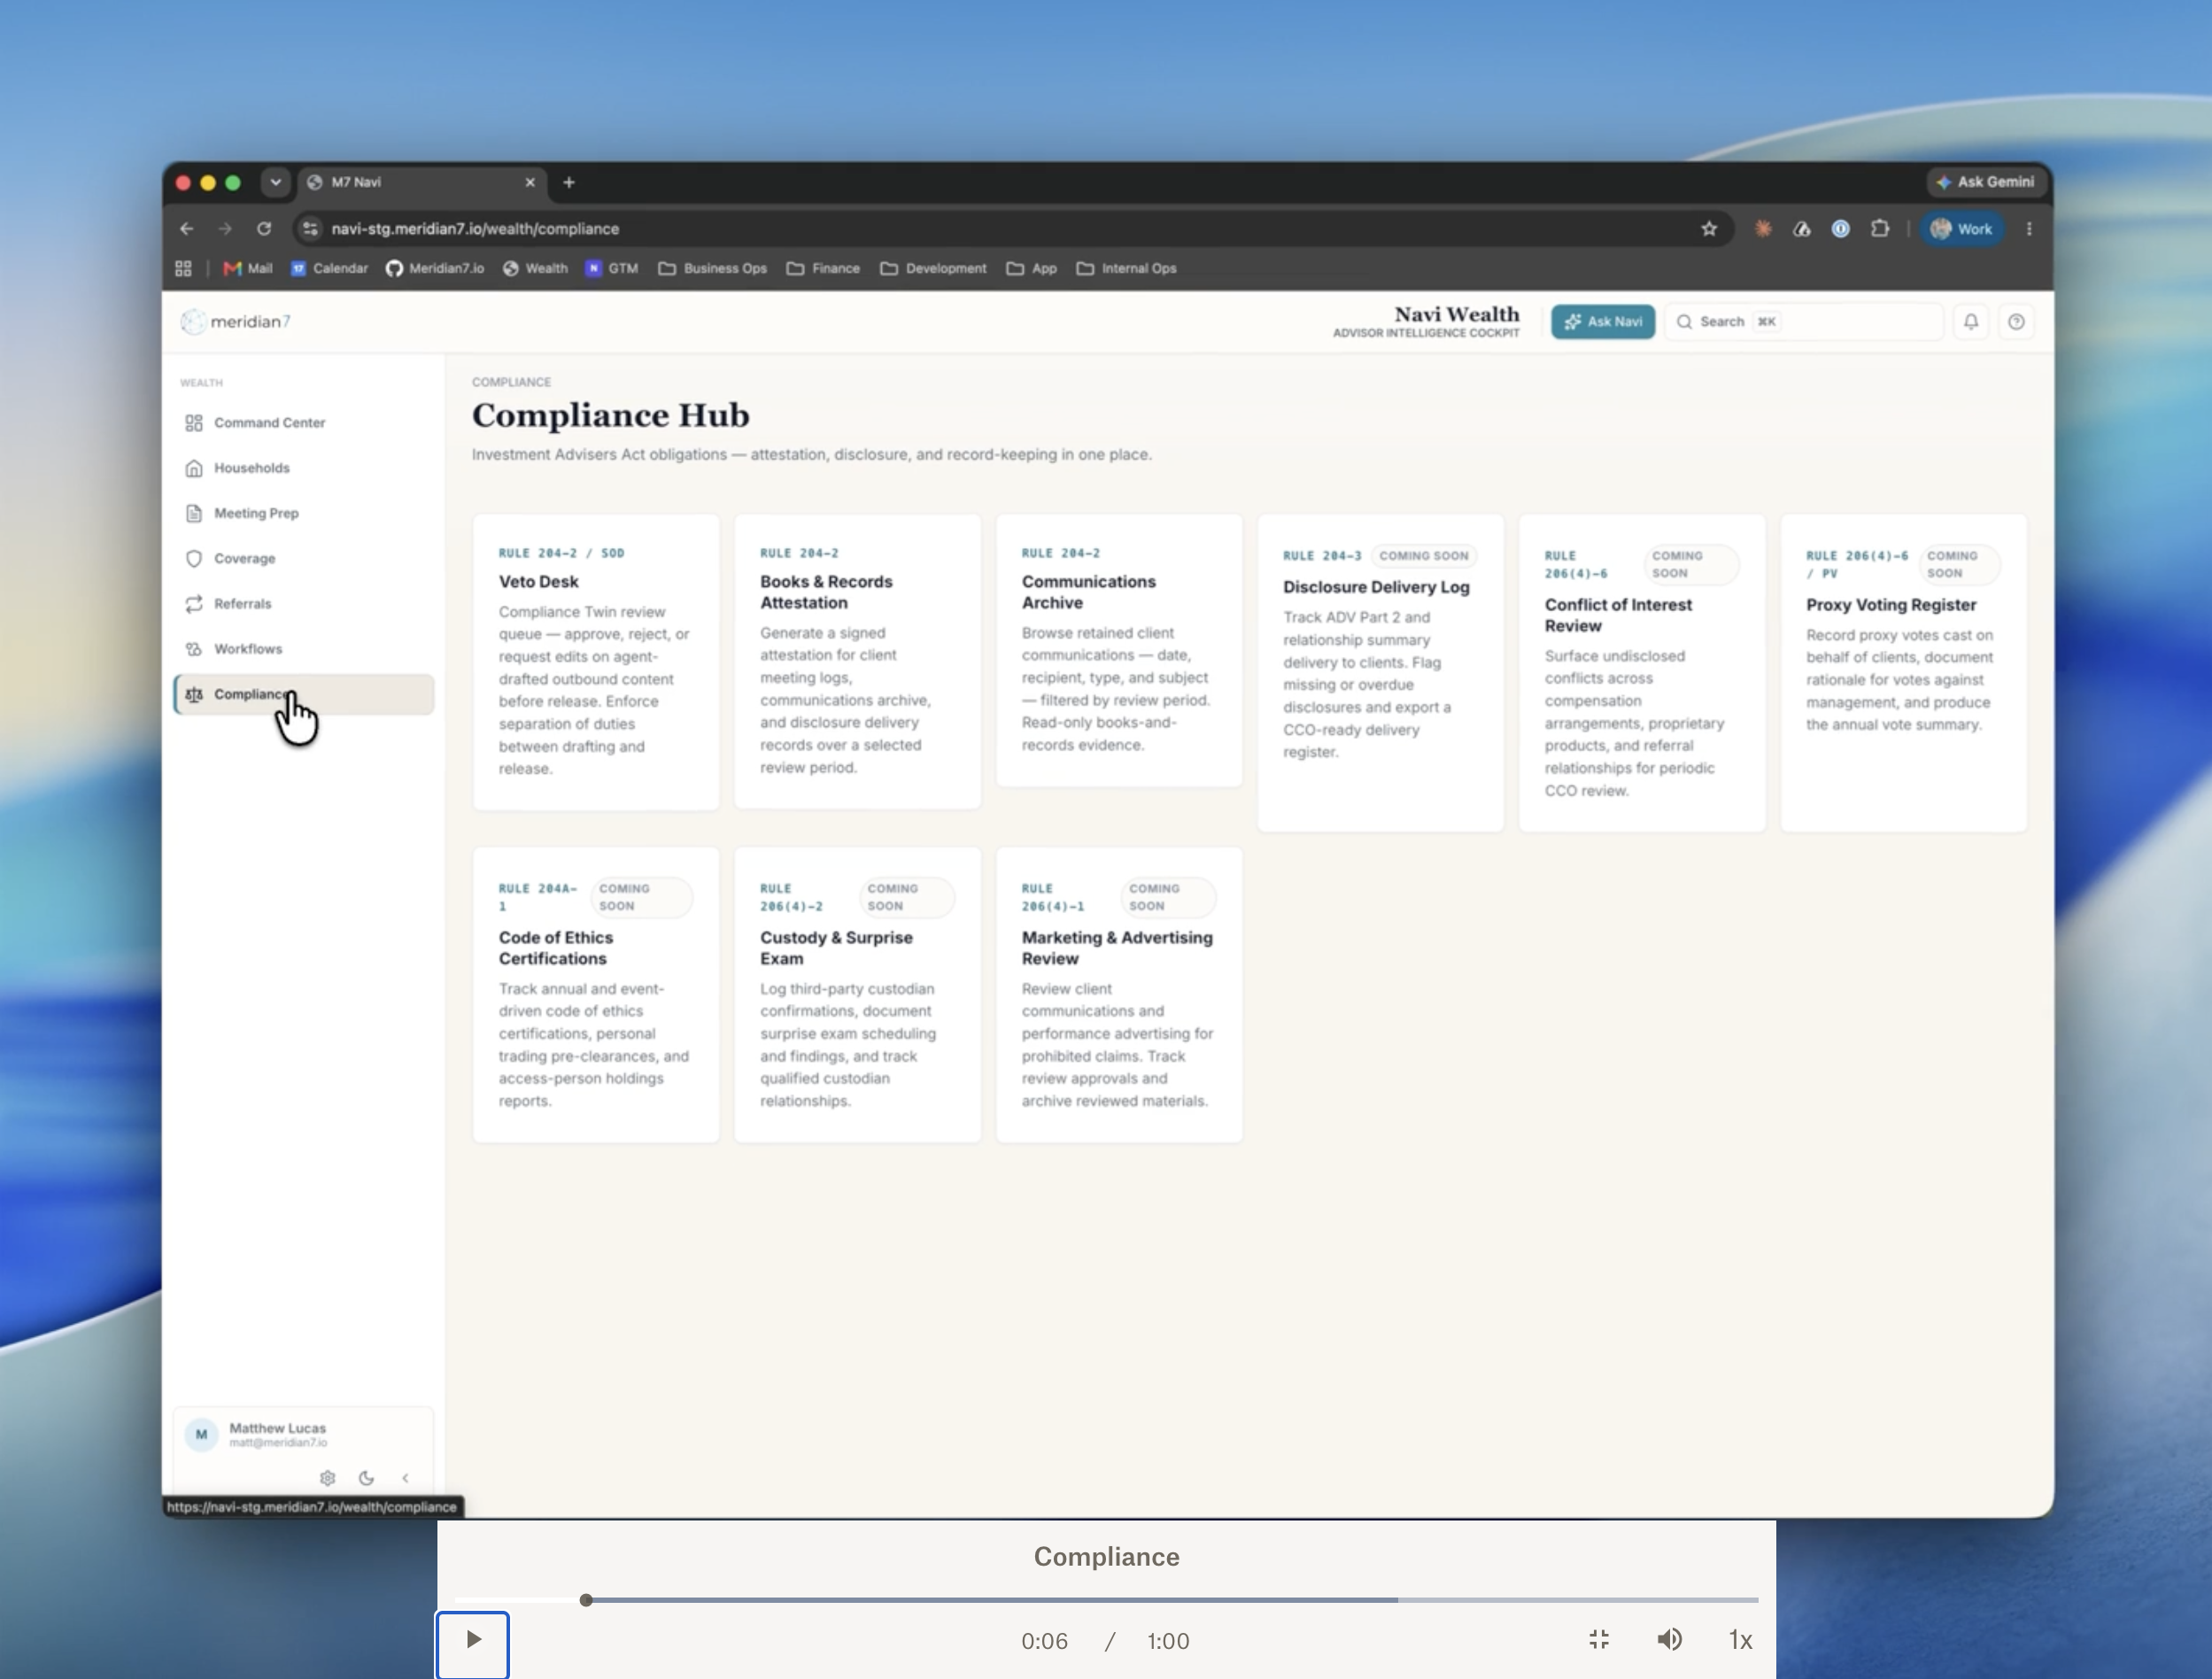2212x1679 pixels.
Task: Click the "Navi Wealth" header title
Action: click(x=1457, y=314)
